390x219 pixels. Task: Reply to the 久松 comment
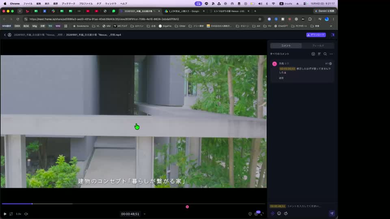coord(281,78)
